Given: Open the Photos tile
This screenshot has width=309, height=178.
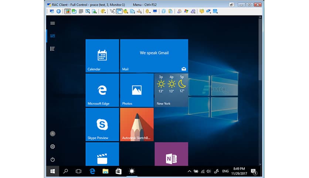Looking at the screenshot, I should [x=137, y=90].
